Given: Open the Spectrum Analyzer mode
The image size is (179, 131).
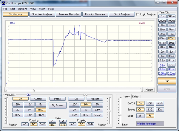Looking at the screenshot, I should click(x=42, y=14).
